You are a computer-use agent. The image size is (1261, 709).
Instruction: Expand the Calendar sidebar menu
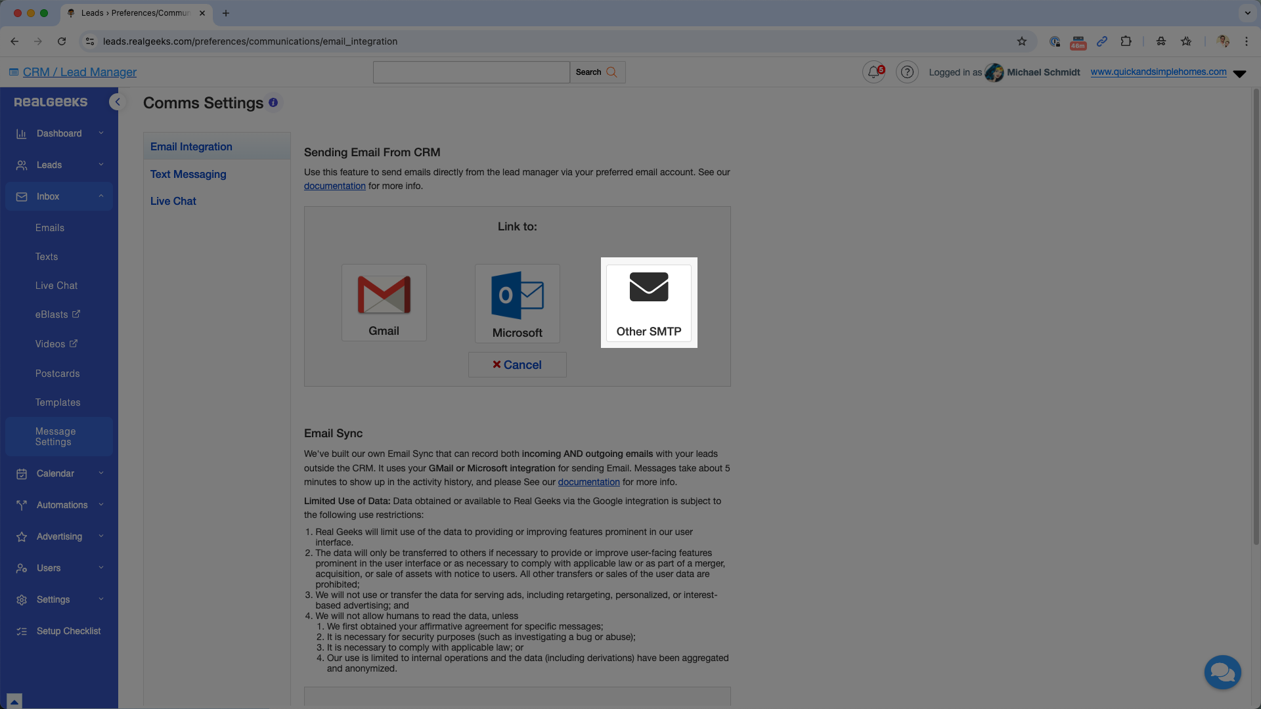pos(59,473)
